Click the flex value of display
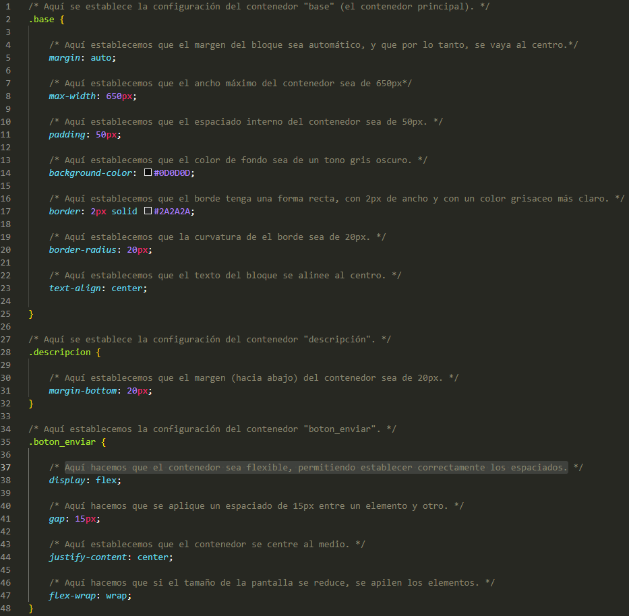 coord(106,481)
